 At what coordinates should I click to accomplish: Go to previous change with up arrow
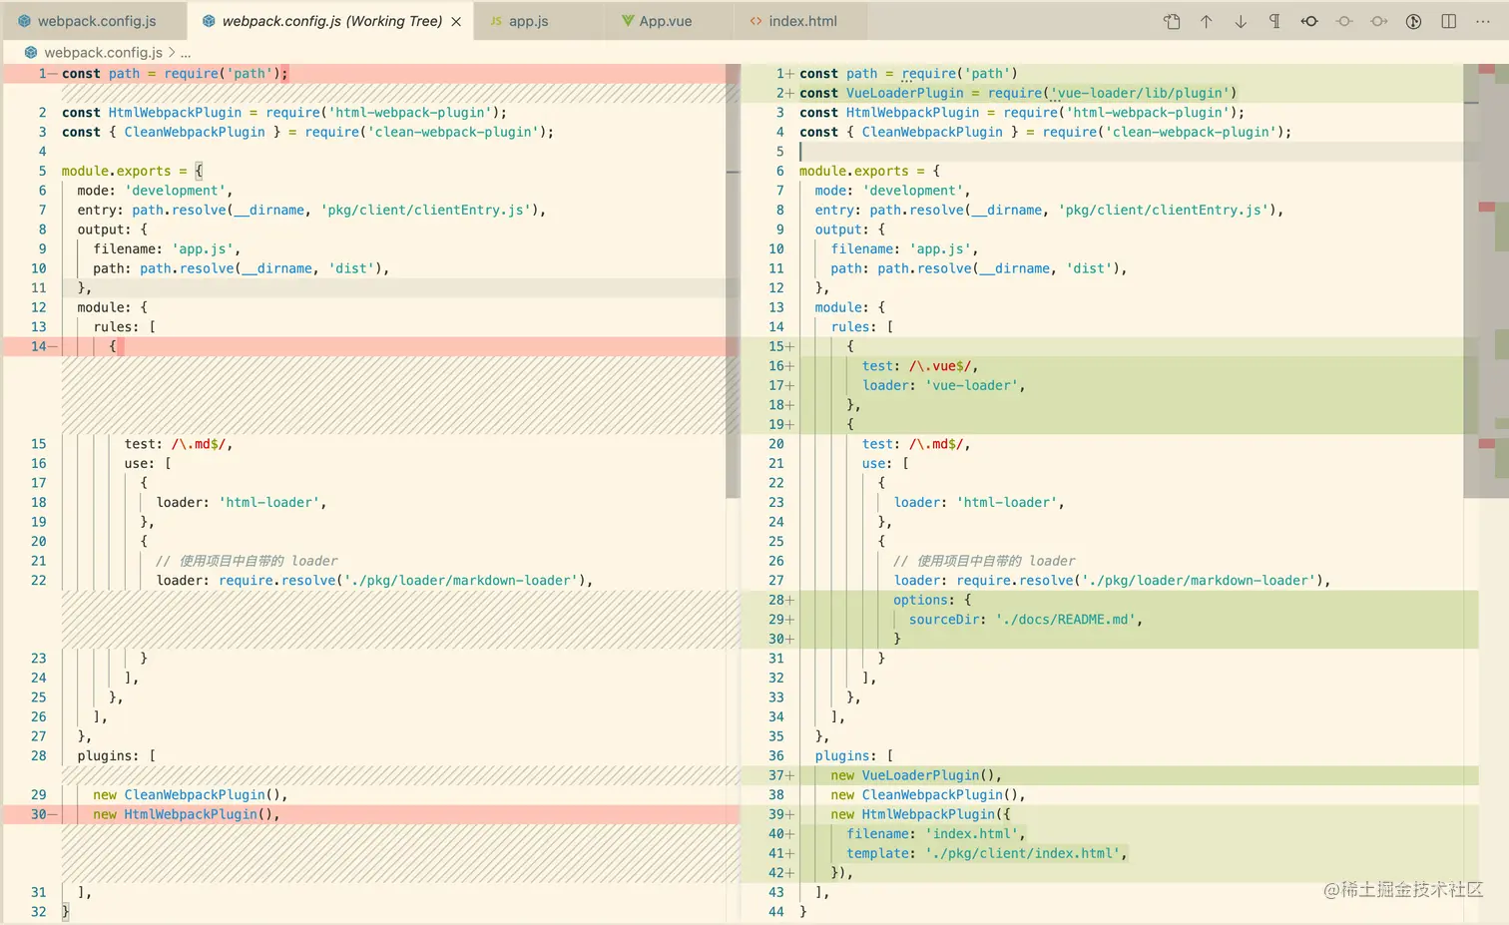tap(1206, 21)
